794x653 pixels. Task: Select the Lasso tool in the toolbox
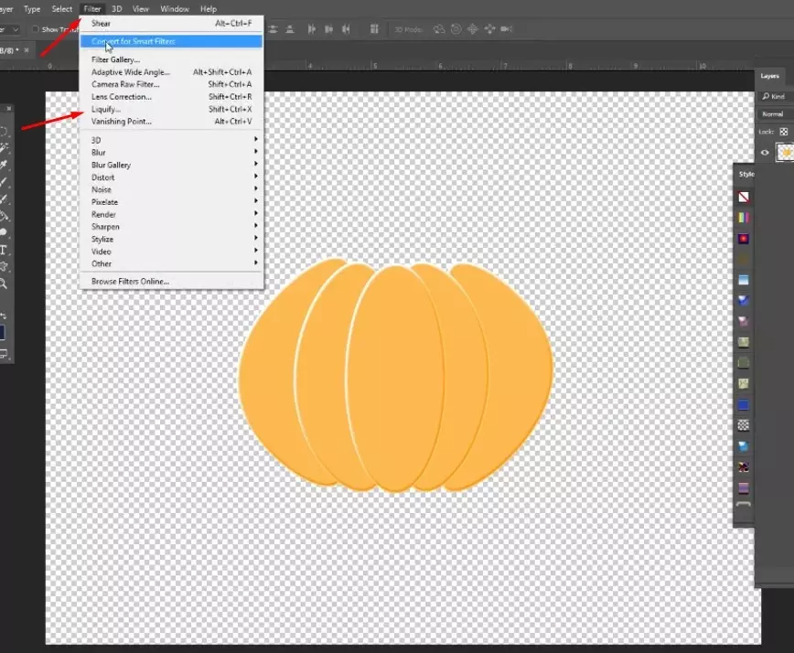pyautogui.click(x=3, y=131)
